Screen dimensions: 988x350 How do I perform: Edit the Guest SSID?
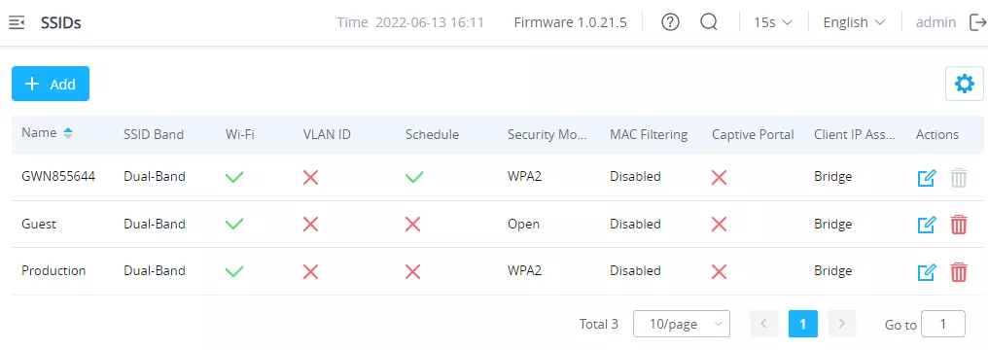(x=926, y=225)
